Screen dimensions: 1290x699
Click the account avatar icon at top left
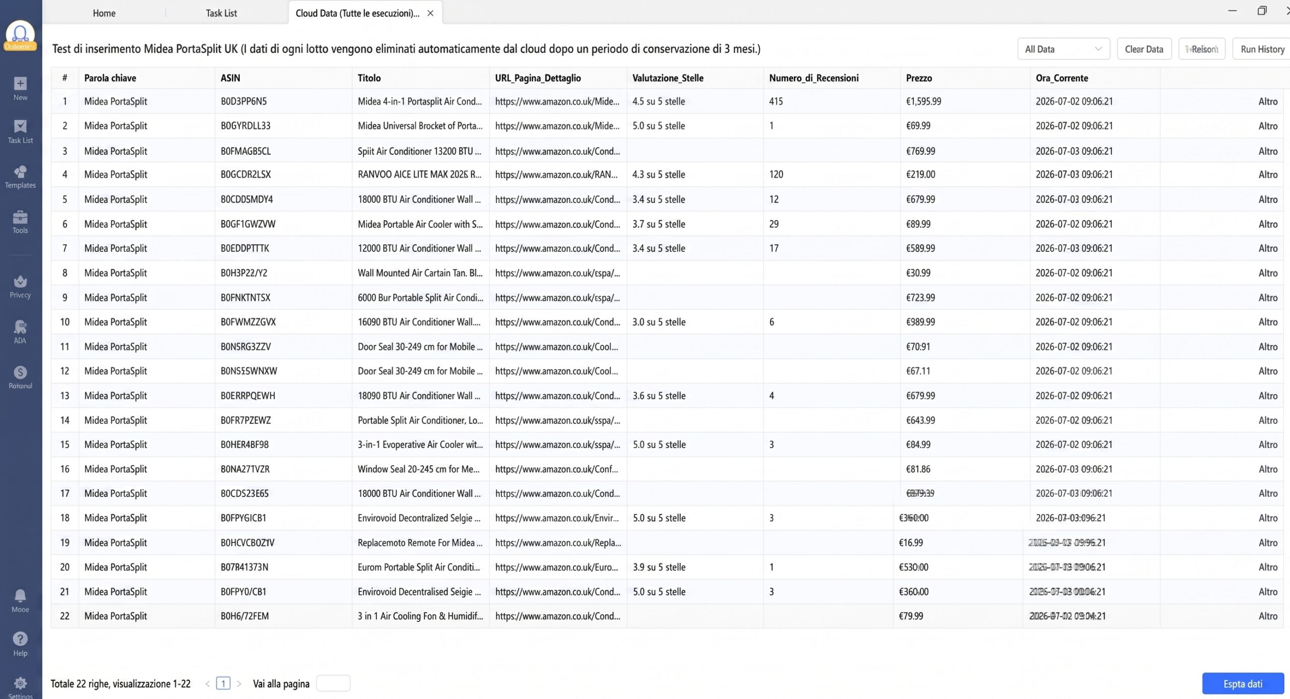[20, 34]
